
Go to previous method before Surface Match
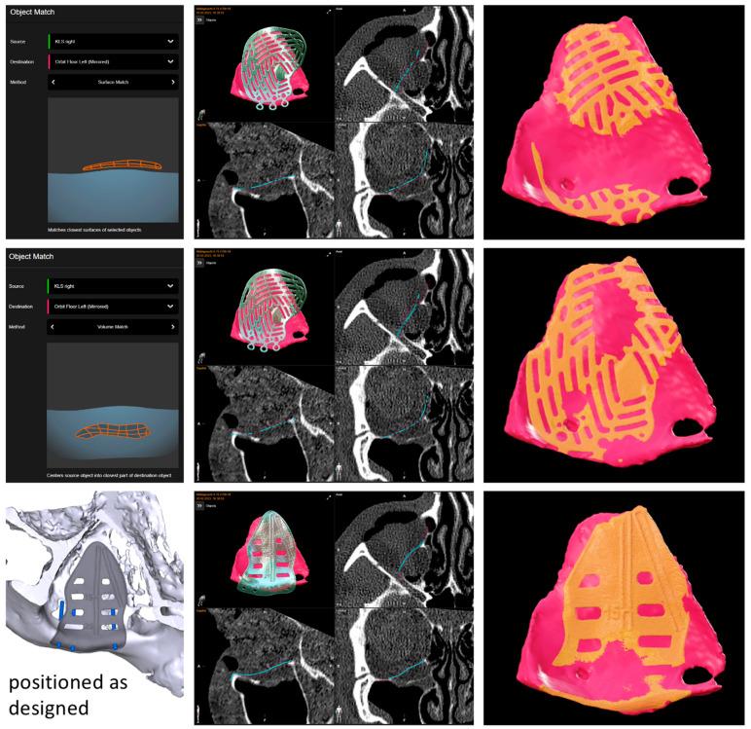(50, 82)
